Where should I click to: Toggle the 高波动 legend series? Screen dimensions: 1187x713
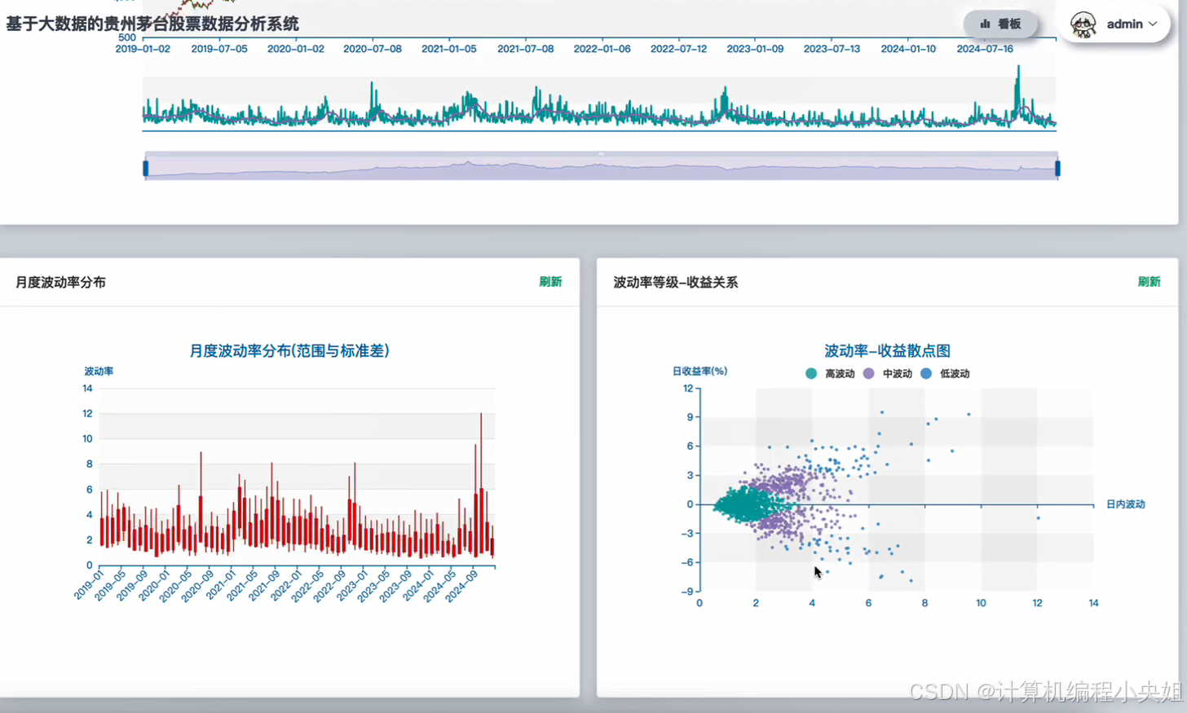[x=830, y=374]
